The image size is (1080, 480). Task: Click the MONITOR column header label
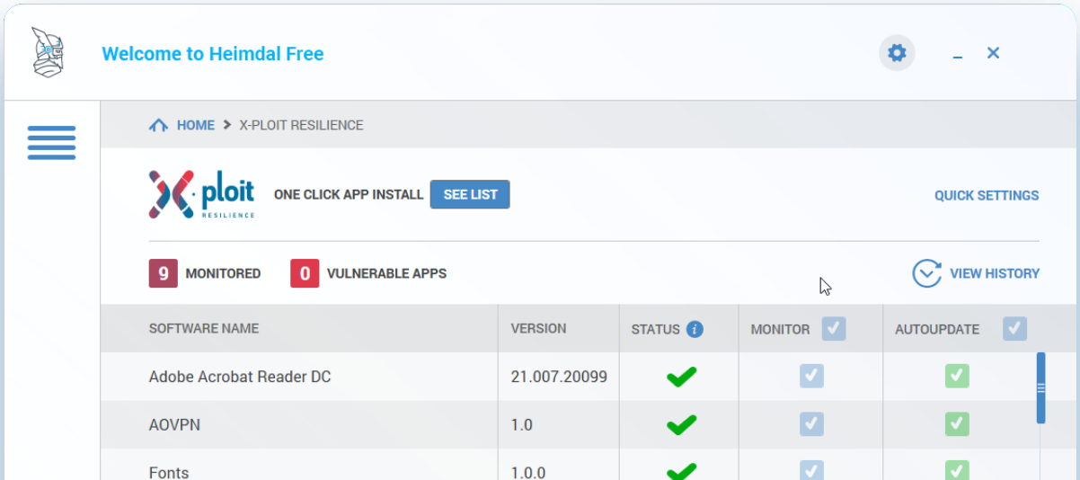(x=781, y=329)
